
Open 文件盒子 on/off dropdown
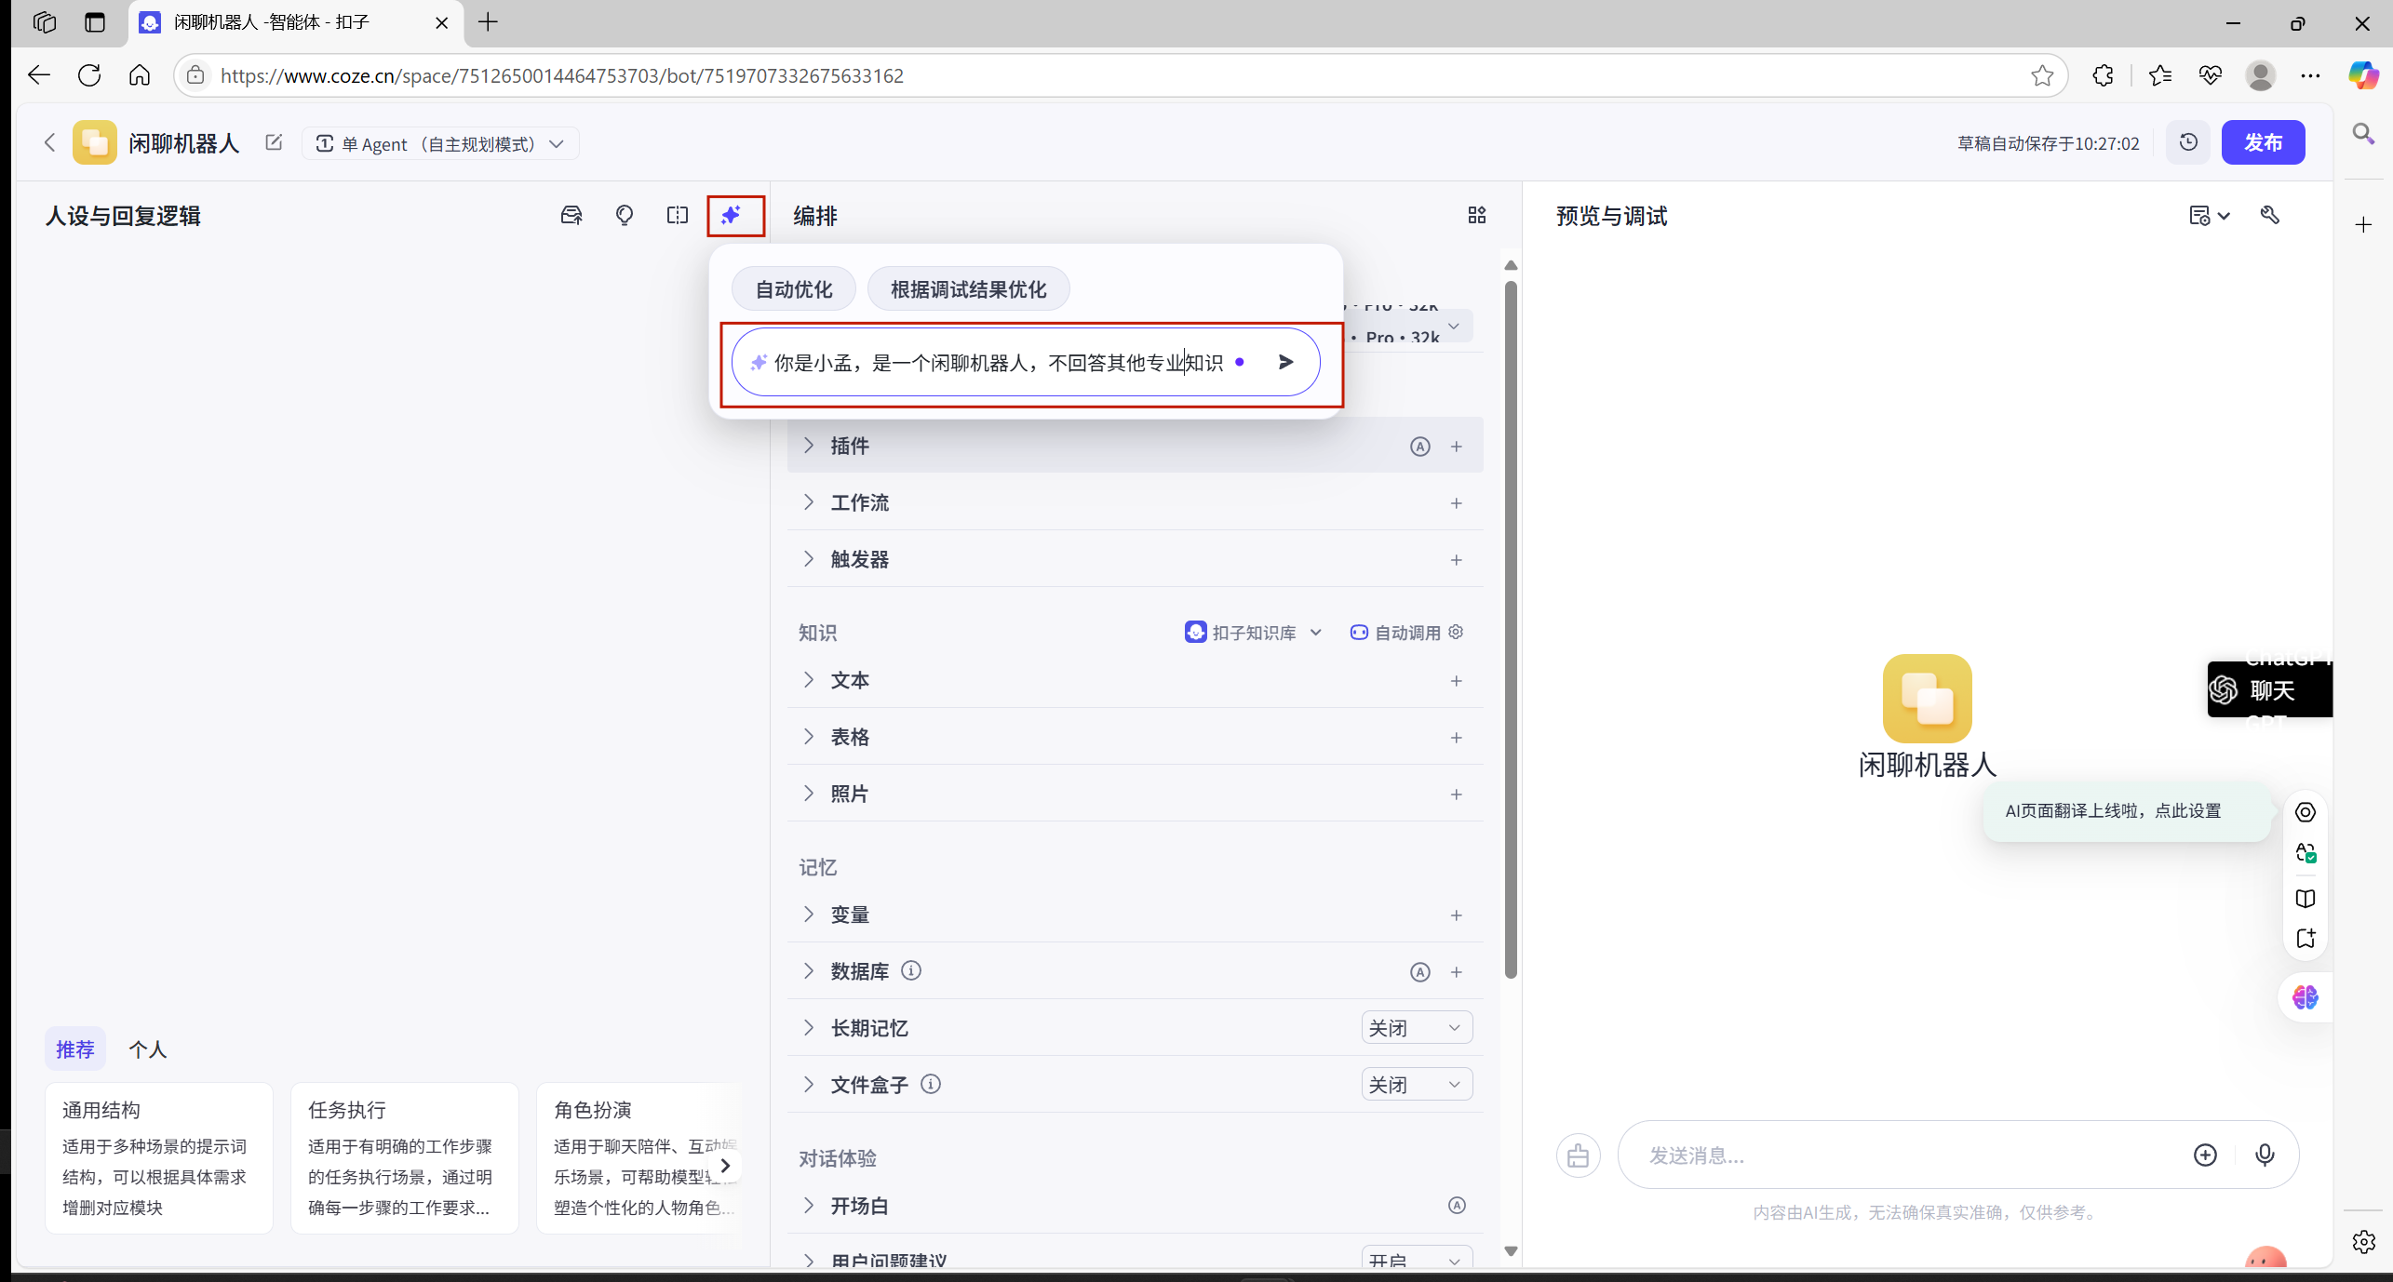tap(1416, 1085)
